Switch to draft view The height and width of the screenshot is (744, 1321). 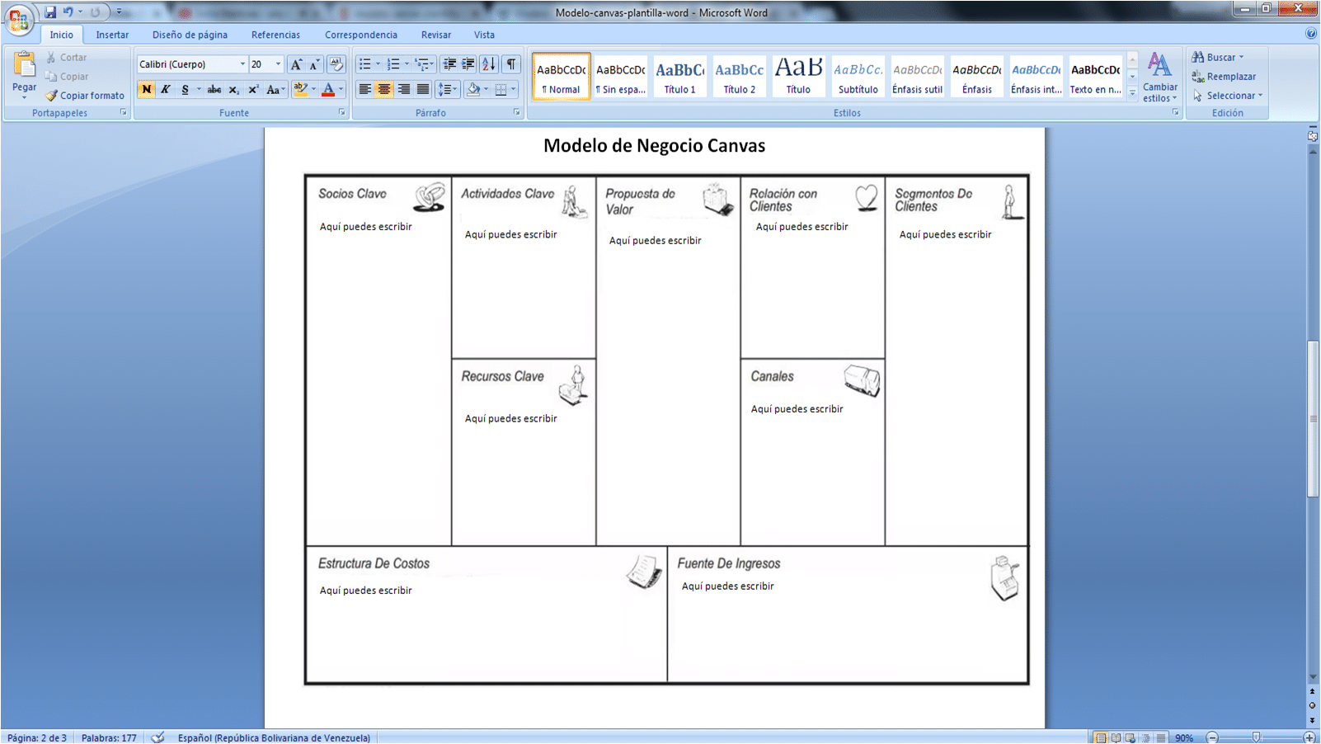tap(1160, 737)
